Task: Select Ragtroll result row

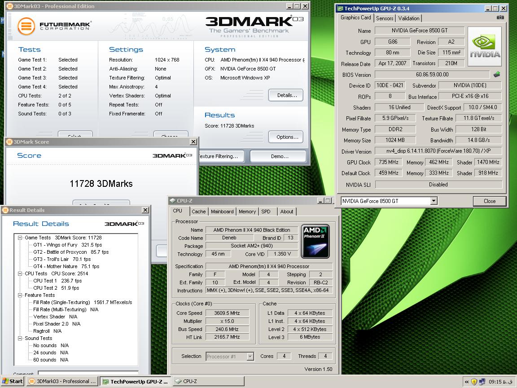Action: (x=48, y=331)
